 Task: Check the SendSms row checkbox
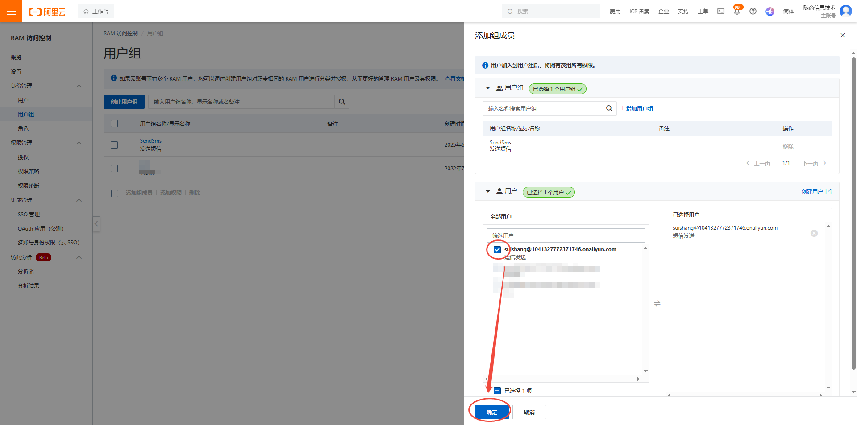pos(114,145)
